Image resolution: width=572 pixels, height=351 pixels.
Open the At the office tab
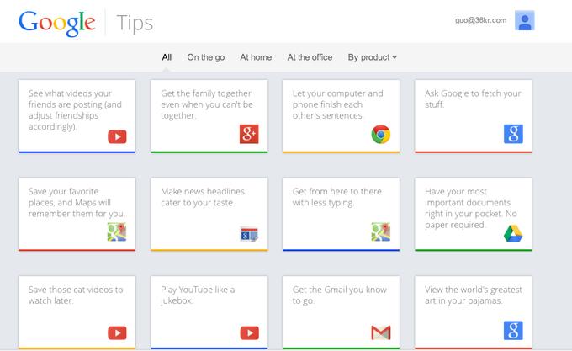click(310, 57)
